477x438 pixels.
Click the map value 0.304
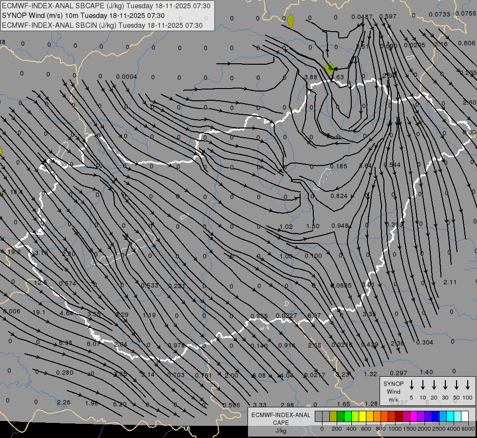pos(425,343)
